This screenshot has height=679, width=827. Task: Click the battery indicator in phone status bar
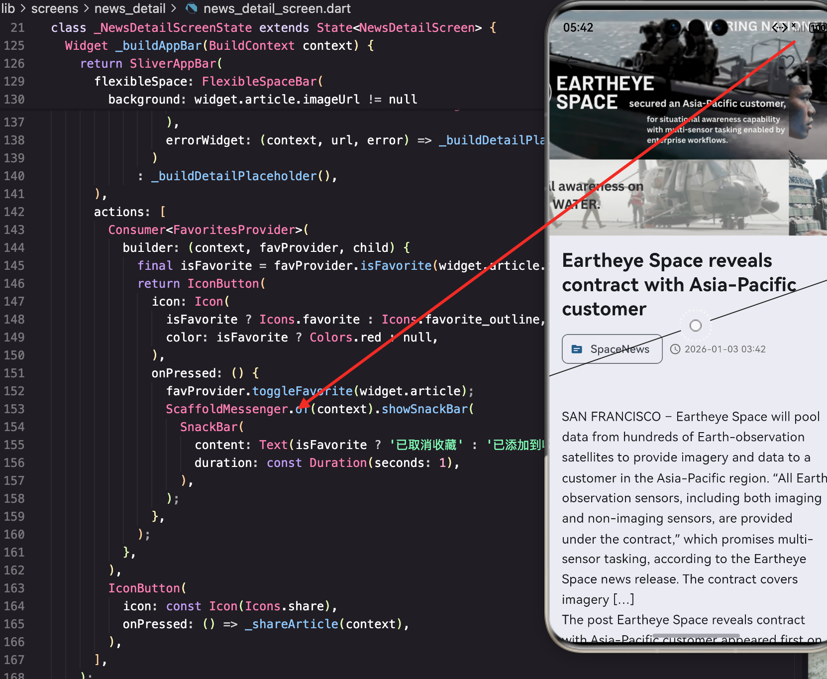coord(818,28)
